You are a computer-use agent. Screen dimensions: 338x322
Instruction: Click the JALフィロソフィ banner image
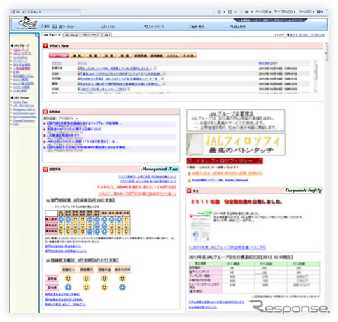tap(236, 144)
